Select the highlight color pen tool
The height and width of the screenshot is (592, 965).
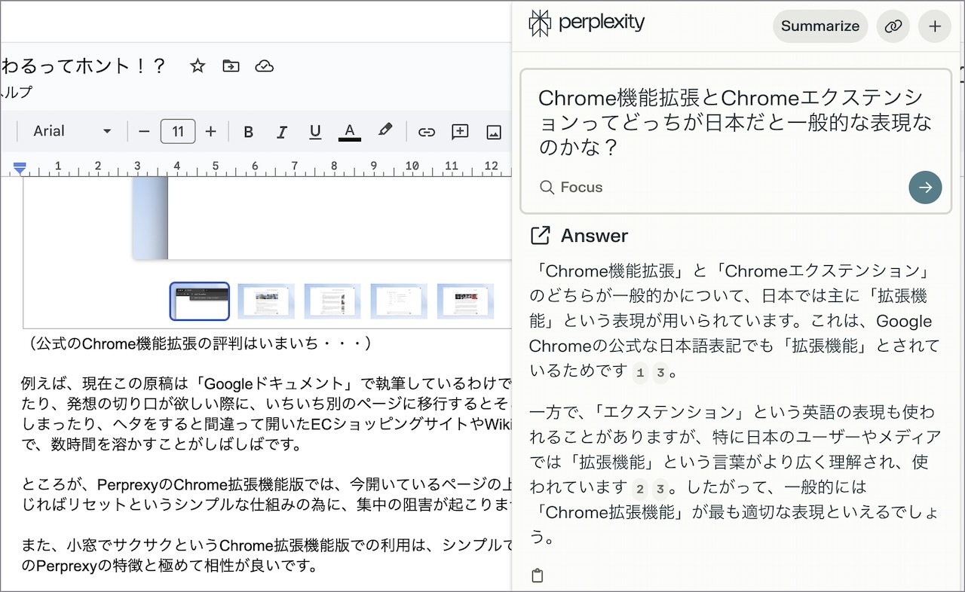[385, 131]
